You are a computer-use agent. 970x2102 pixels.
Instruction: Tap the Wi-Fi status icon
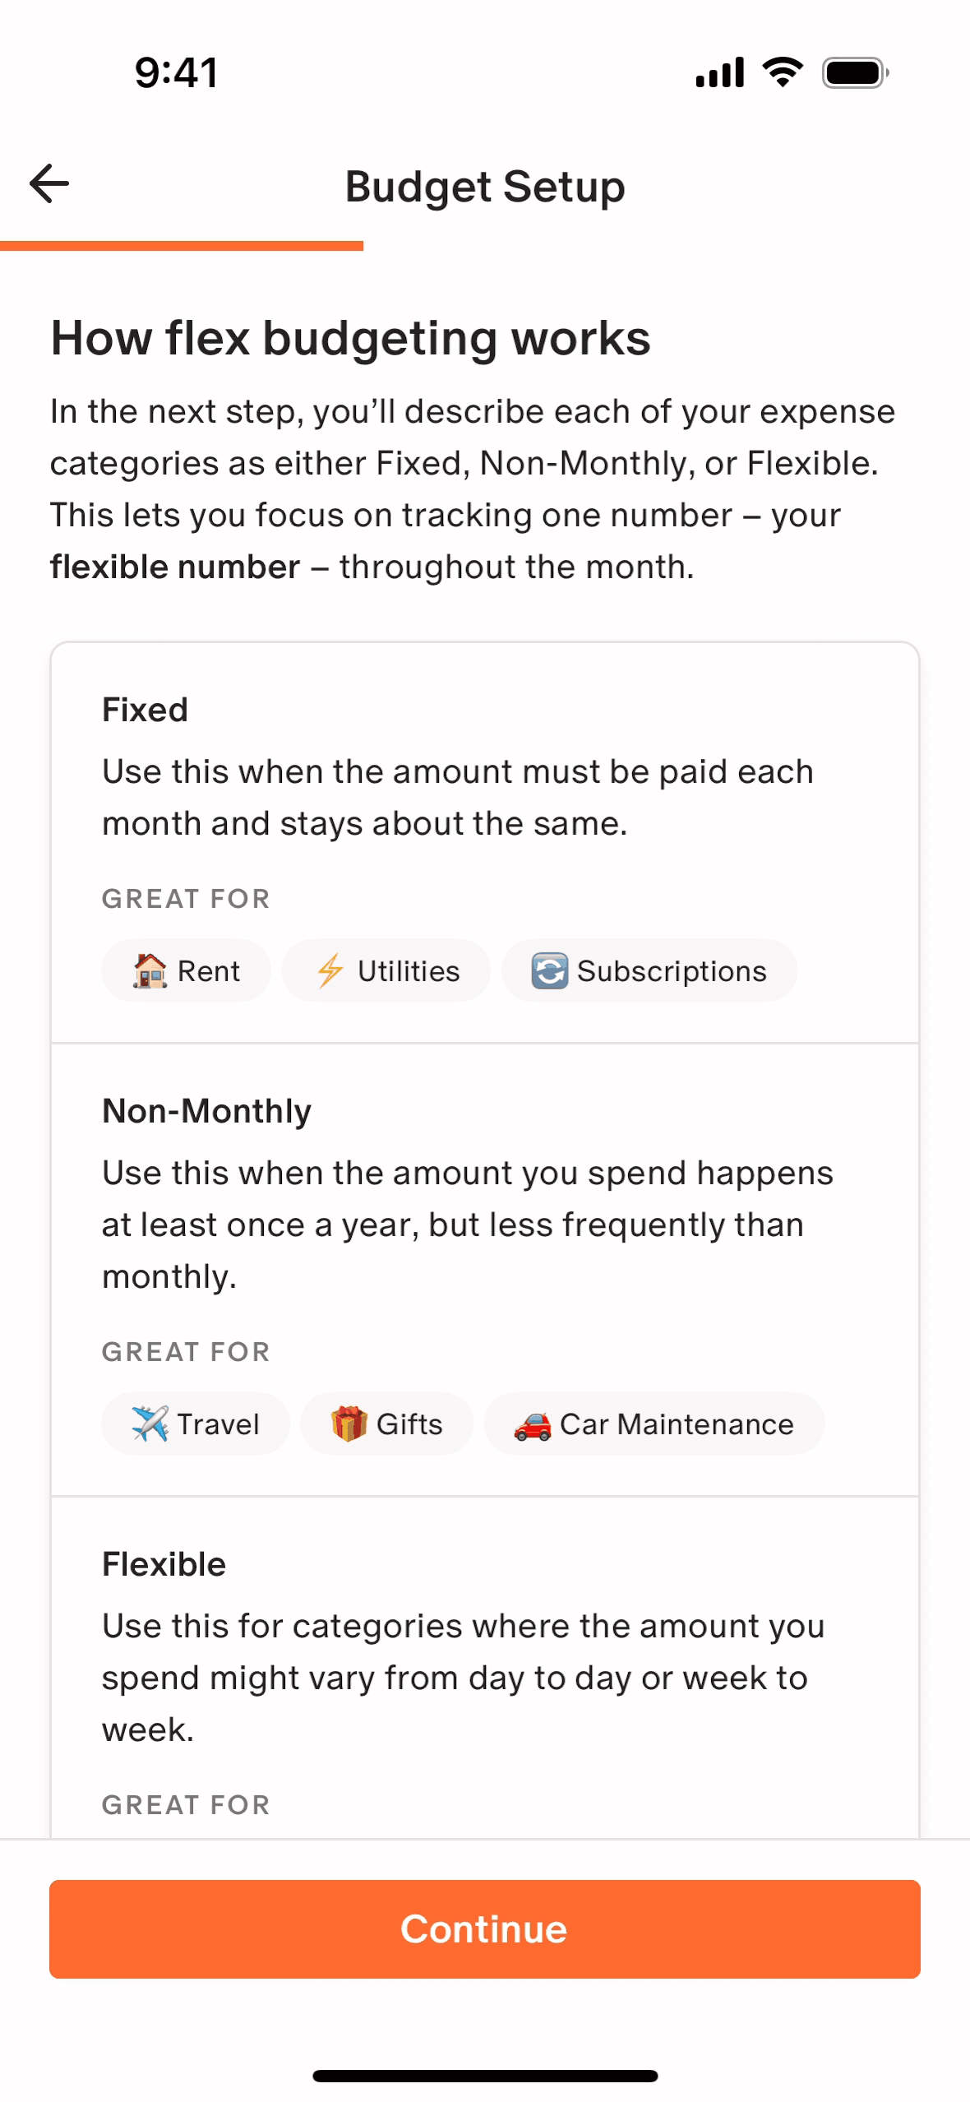(783, 72)
